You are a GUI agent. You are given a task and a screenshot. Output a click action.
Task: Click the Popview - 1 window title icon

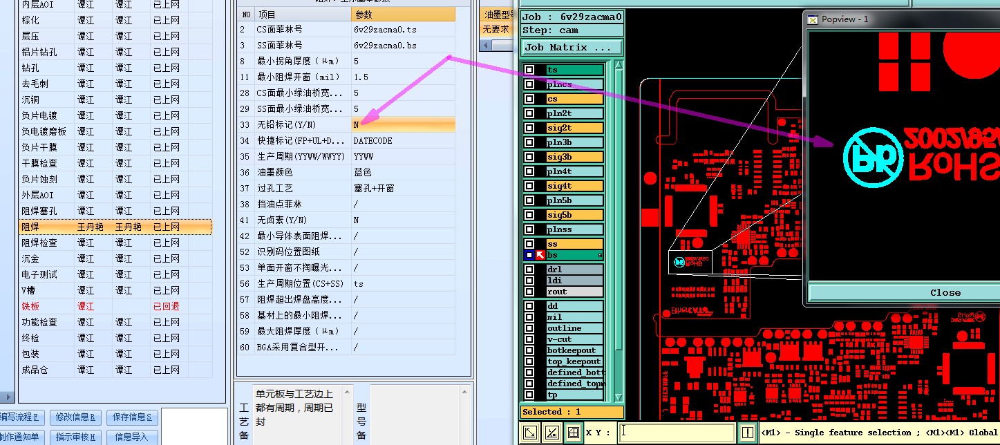point(813,19)
